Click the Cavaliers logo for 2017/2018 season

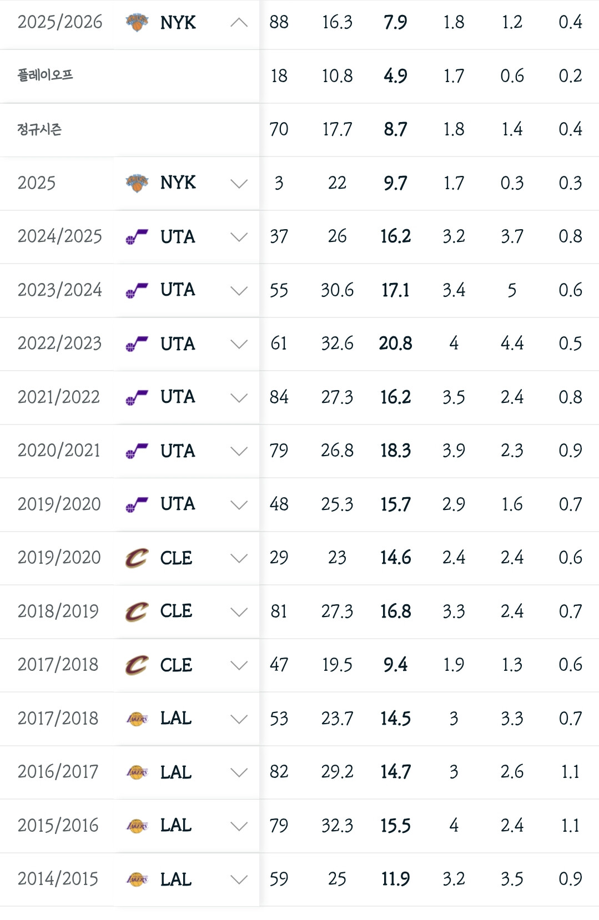coord(137,665)
